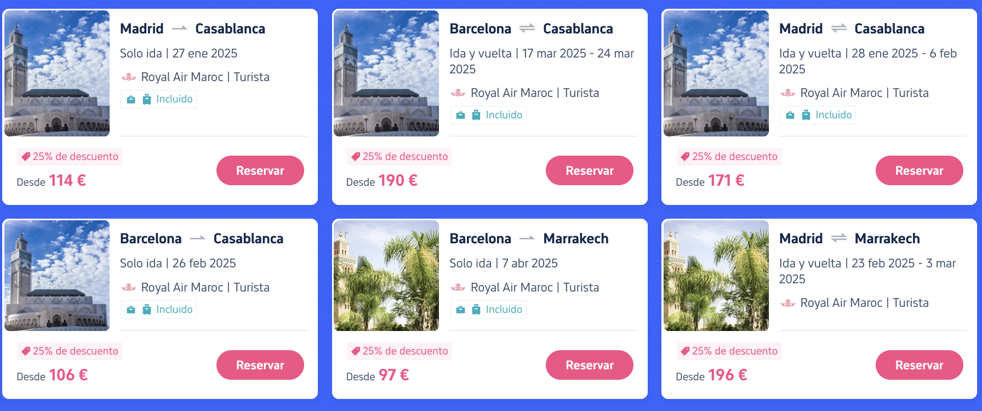Image resolution: width=982 pixels, height=411 pixels.
Task: Book the Madrid–Marrakech 196 € round trip
Action: coord(919,365)
